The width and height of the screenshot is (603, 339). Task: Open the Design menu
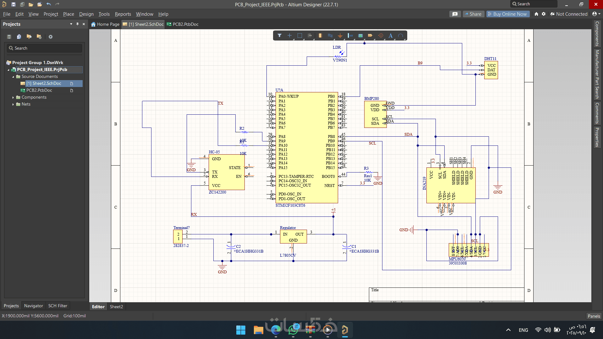tap(86, 14)
